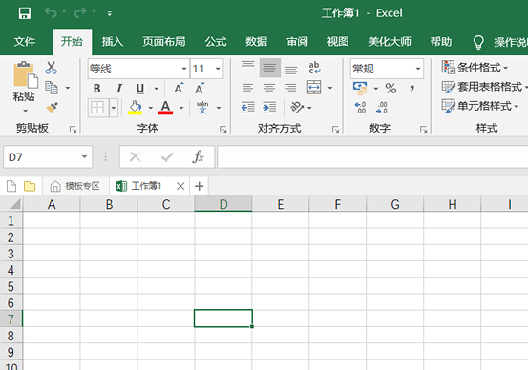Redo the last action
This screenshot has width=528, height=370.
pos(80,13)
